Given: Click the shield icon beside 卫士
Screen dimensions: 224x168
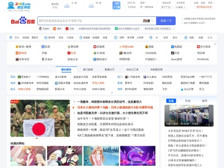Looking at the screenshot, I should pos(11,38).
